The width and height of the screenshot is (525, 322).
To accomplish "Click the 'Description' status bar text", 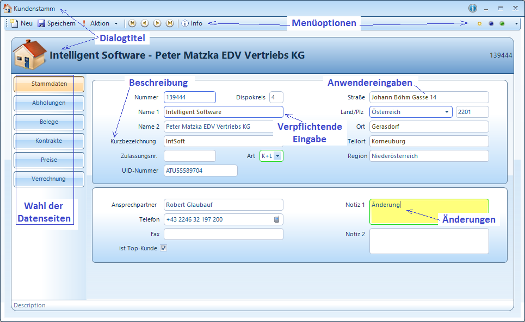I will tap(29, 305).
